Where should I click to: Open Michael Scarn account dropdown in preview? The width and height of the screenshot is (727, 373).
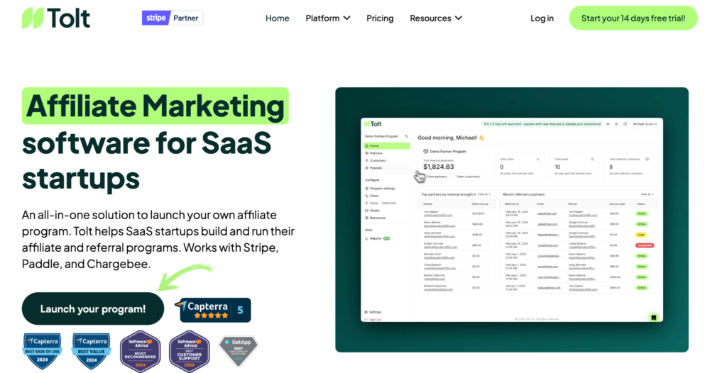(645, 124)
